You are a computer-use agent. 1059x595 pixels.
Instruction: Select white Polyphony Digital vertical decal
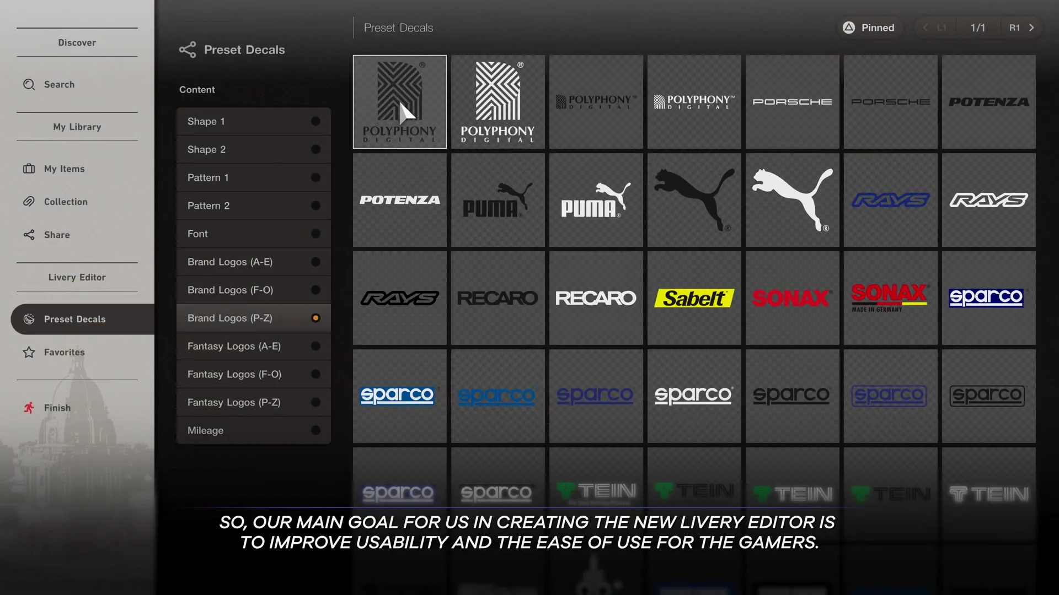click(498, 102)
